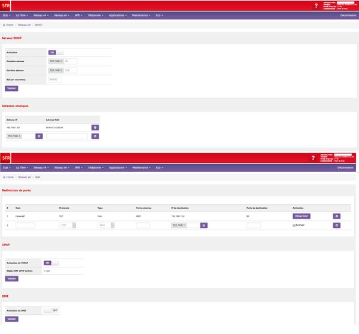Click the help question mark on DHCP page
Image resolution: width=359 pixels, height=334 pixels.
click(x=313, y=6)
